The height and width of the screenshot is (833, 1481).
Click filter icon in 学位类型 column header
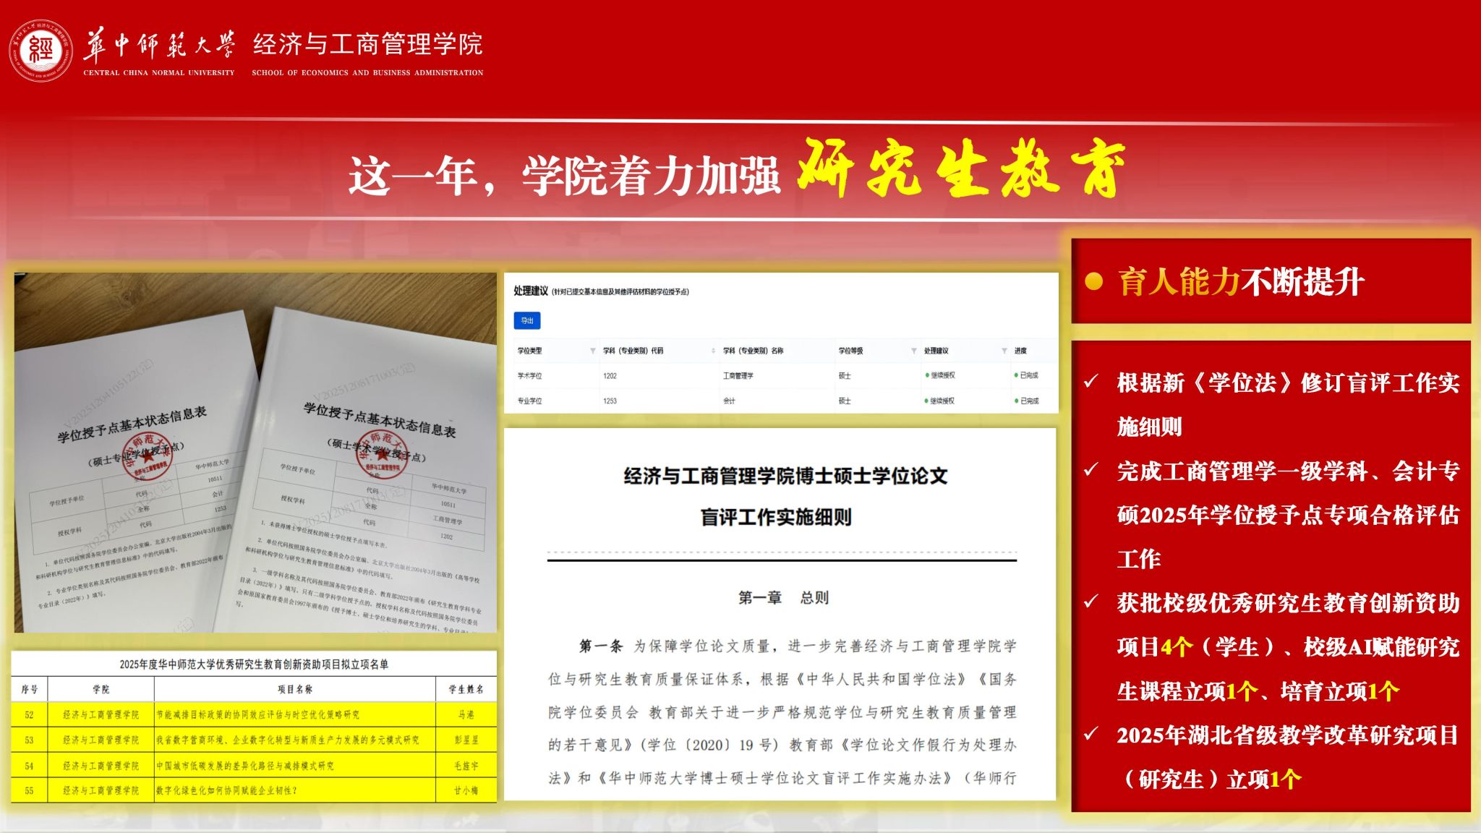click(x=593, y=351)
